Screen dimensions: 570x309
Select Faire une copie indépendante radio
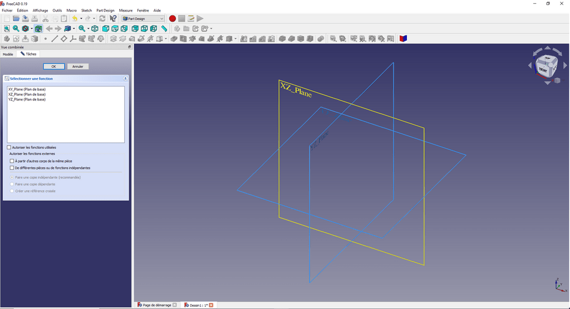(x=12, y=177)
